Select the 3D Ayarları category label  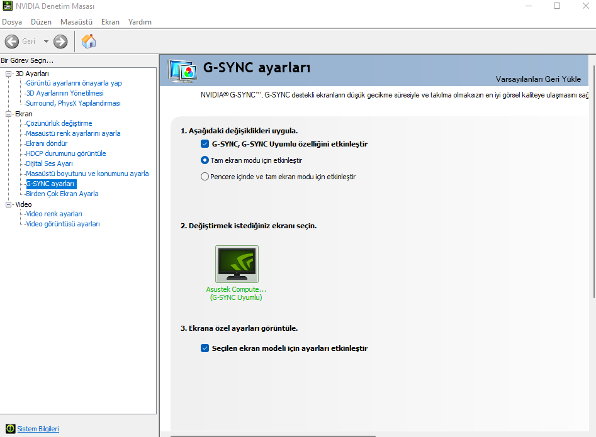32,74
